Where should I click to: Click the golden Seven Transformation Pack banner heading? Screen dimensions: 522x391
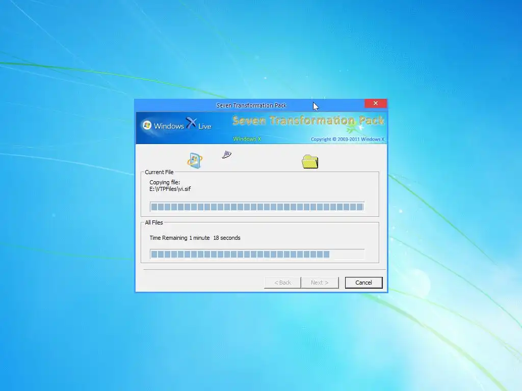coord(308,120)
